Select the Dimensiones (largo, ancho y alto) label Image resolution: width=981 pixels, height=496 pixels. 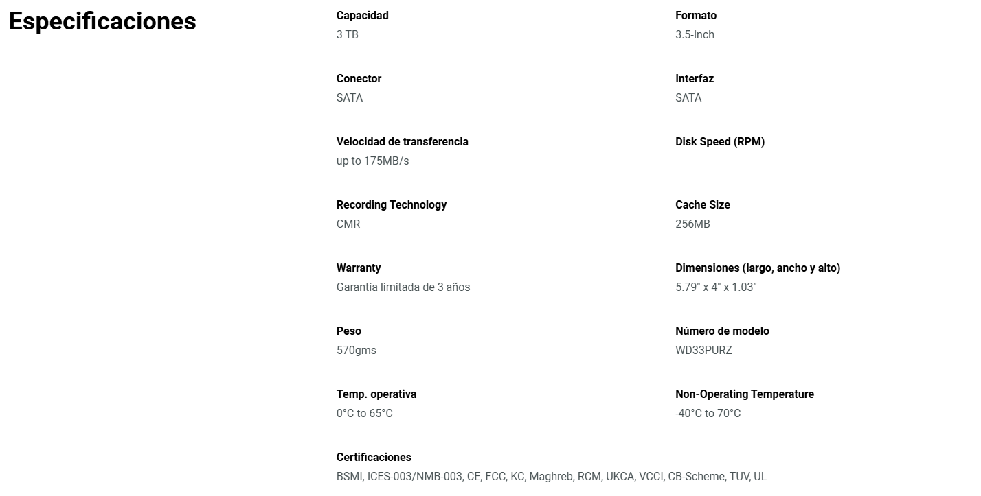757,268
